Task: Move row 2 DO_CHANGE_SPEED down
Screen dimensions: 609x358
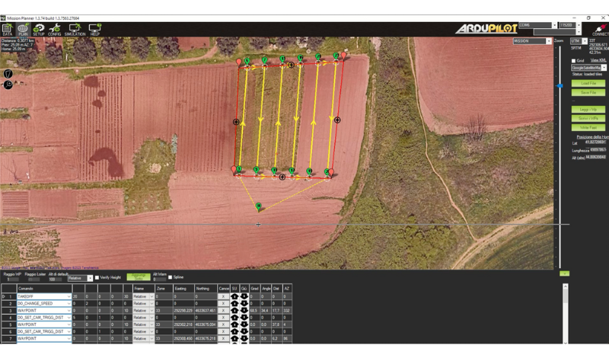Action: coord(244,304)
